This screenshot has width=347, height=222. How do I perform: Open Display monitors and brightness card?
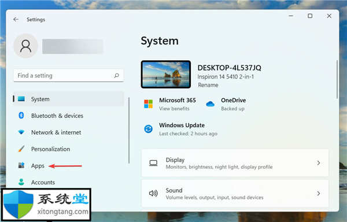(x=235, y=163)
